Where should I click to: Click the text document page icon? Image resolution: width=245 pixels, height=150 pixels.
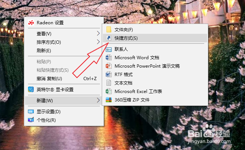click(109, 83)
